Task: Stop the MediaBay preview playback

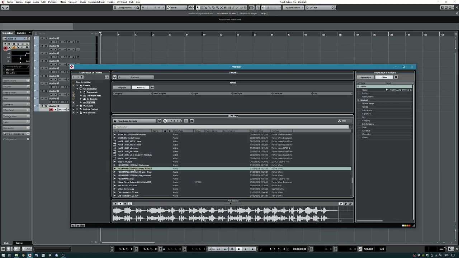Action: coord(120,204)
